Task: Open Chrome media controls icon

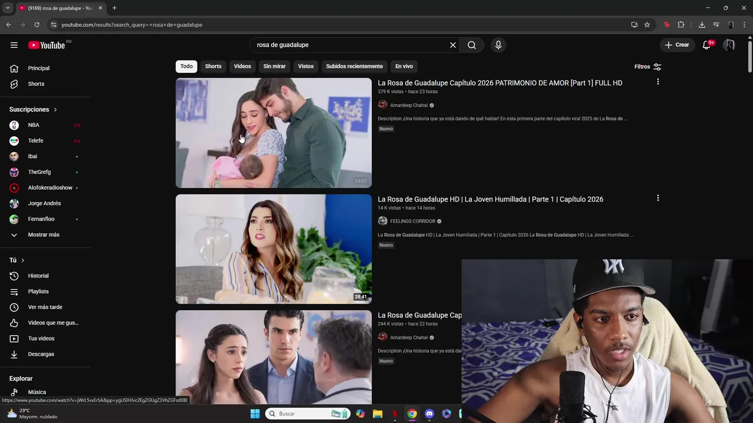Action: pyautogui.click(x=716, y=25)
